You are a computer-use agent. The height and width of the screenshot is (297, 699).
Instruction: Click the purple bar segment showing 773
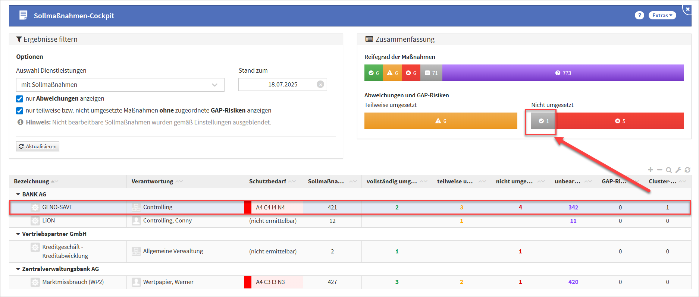[x=563, y=73]
